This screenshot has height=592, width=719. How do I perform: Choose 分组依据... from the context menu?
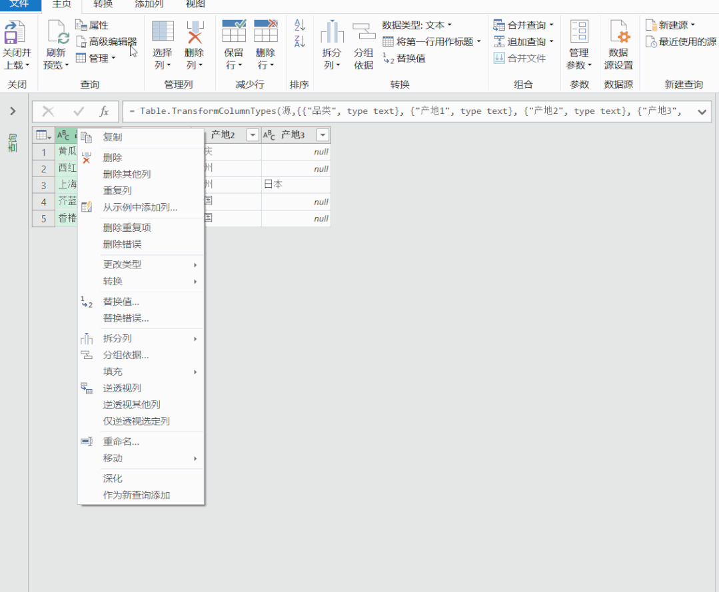click(141, 355)
